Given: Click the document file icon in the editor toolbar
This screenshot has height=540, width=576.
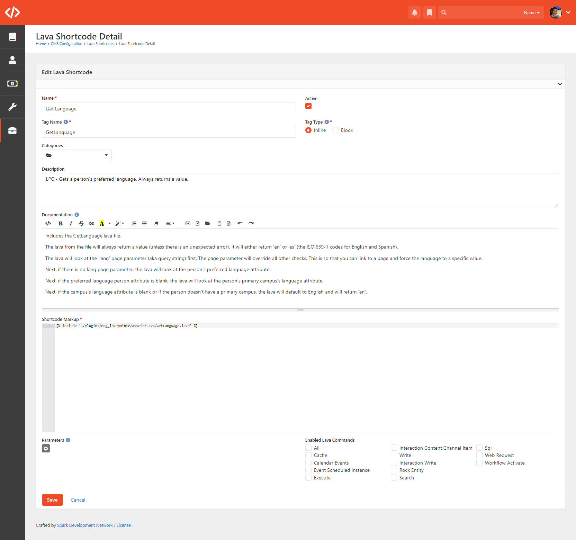Looking at the screenshot, I should pyautogui.click(x=198, y=224).
